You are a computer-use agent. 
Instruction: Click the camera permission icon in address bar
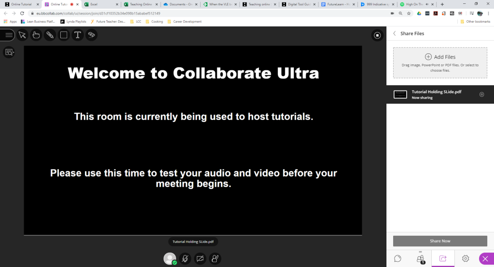(392, 13)
